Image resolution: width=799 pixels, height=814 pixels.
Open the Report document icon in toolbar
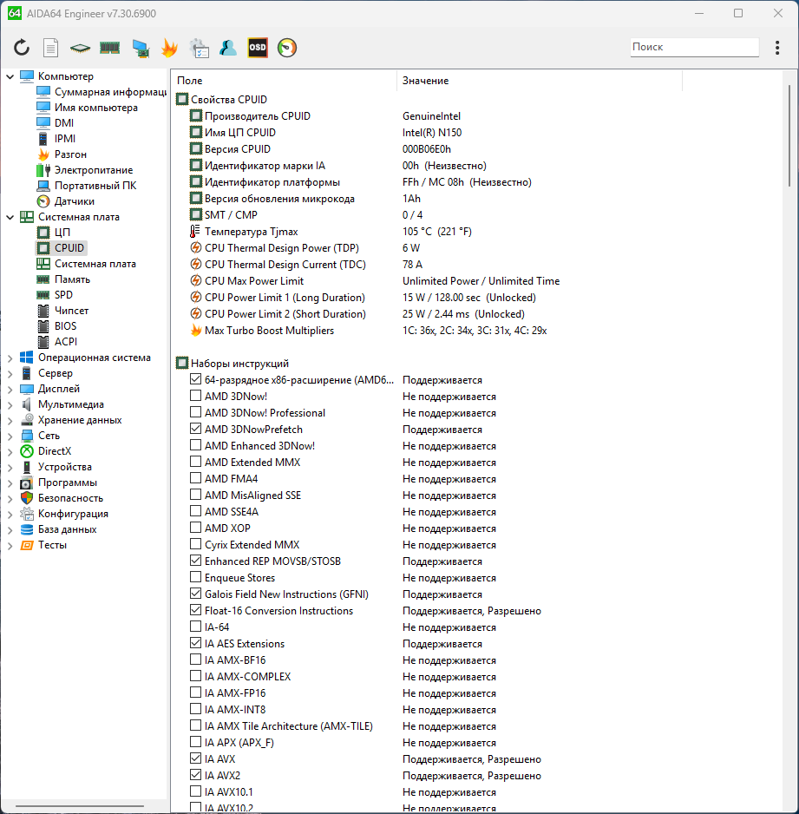51,48
